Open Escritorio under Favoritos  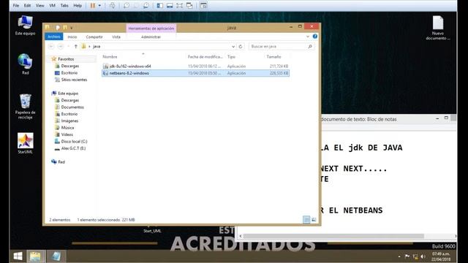(x=69, y=73)
